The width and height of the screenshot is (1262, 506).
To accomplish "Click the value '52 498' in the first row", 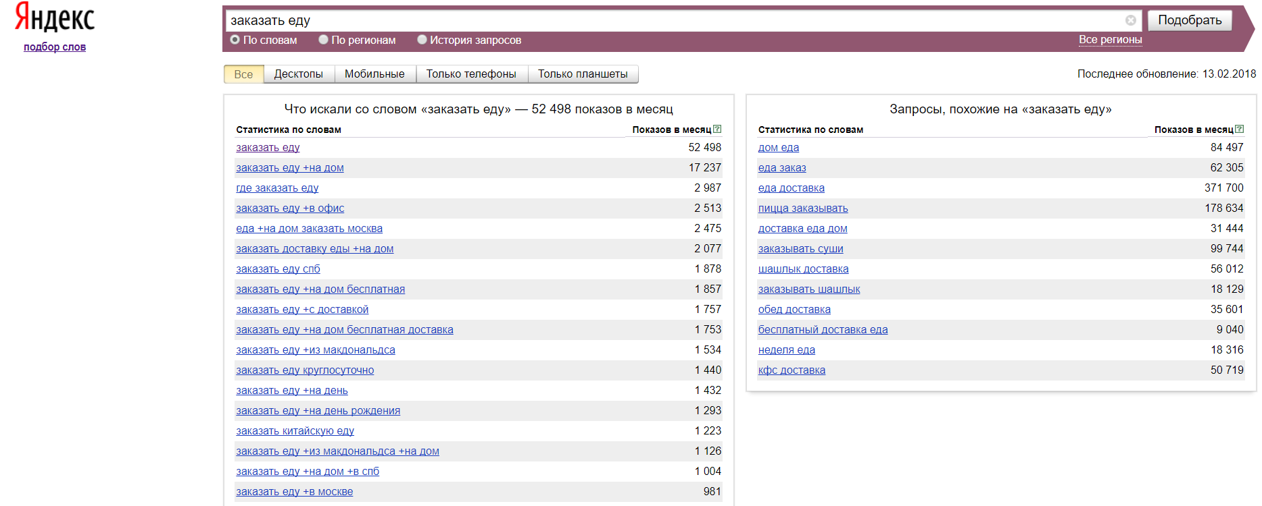I will pyautogui.click(x=705, y=147).
